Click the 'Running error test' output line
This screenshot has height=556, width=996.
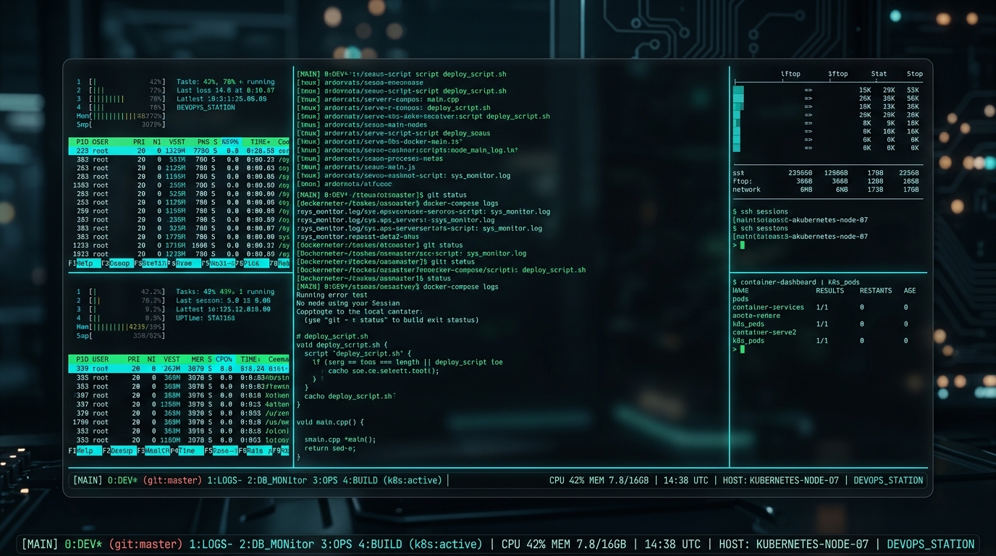point(332,295)
